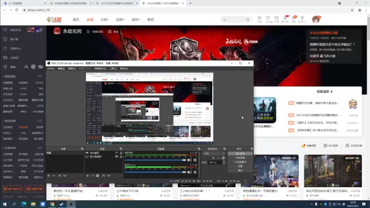Click the Douyu search magnifier icon
The width and height of the screenshot is (370, 208).
pos(247,19)
